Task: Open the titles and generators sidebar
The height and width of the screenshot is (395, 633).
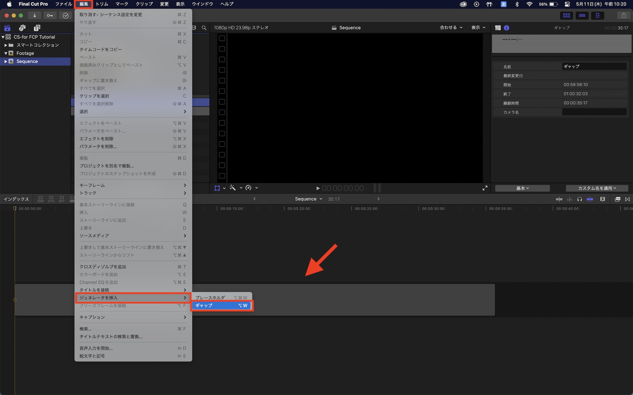Action: pyautogui.click(x=37, y=28)
